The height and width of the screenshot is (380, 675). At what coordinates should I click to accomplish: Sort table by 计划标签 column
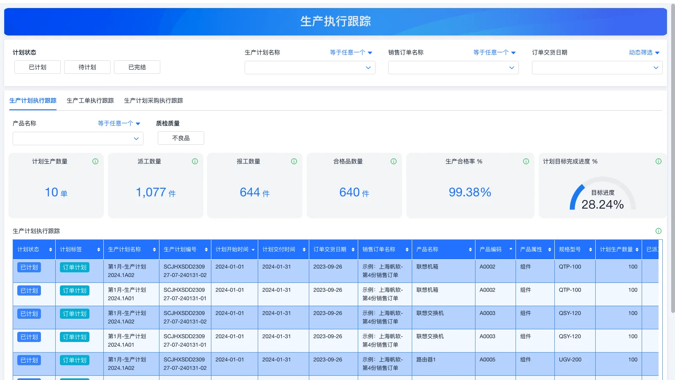pyautogui.click(x=99, y=250)
